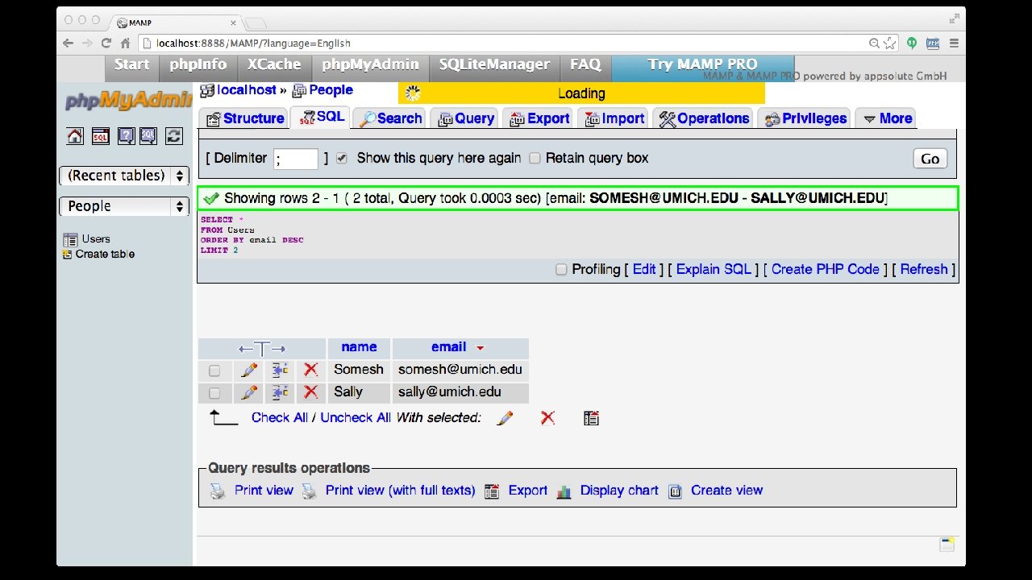This screenshot has width=1032, height=580.
Task: Click the With selected edit pencil icon
Action: (505, 418)
